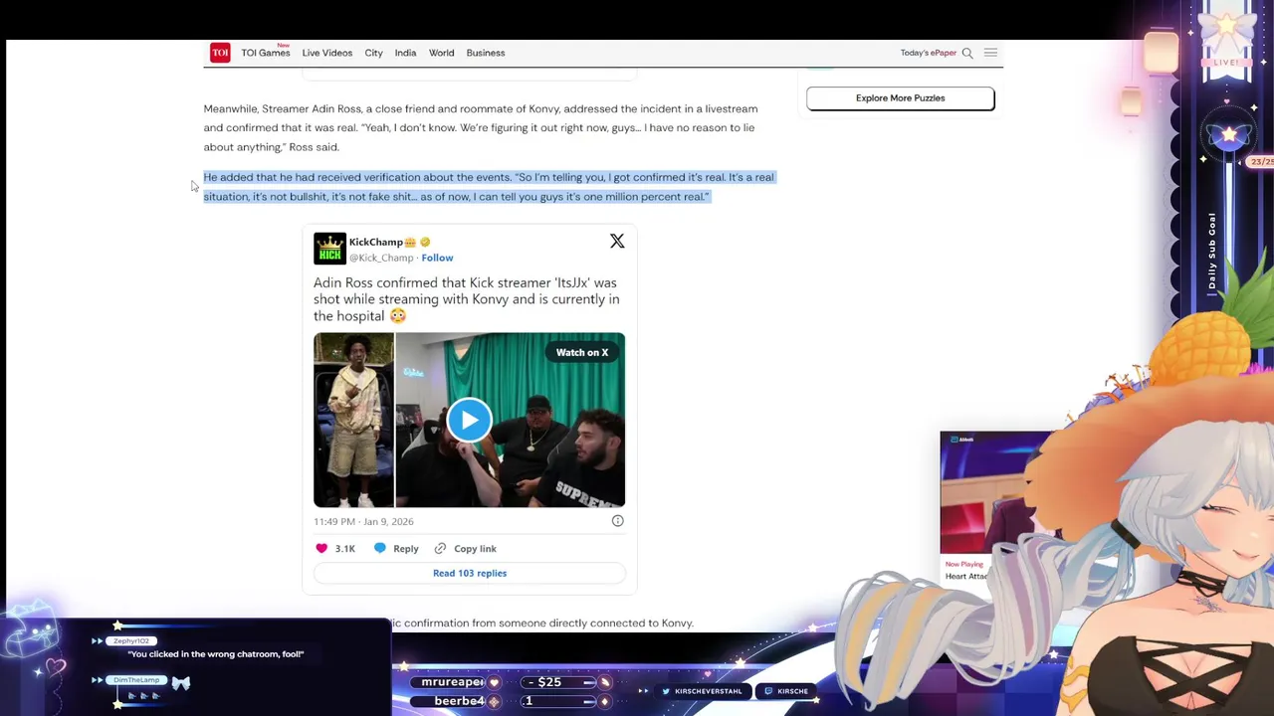
Task: Play the embedded tweet video
Action: click(469, 420)
